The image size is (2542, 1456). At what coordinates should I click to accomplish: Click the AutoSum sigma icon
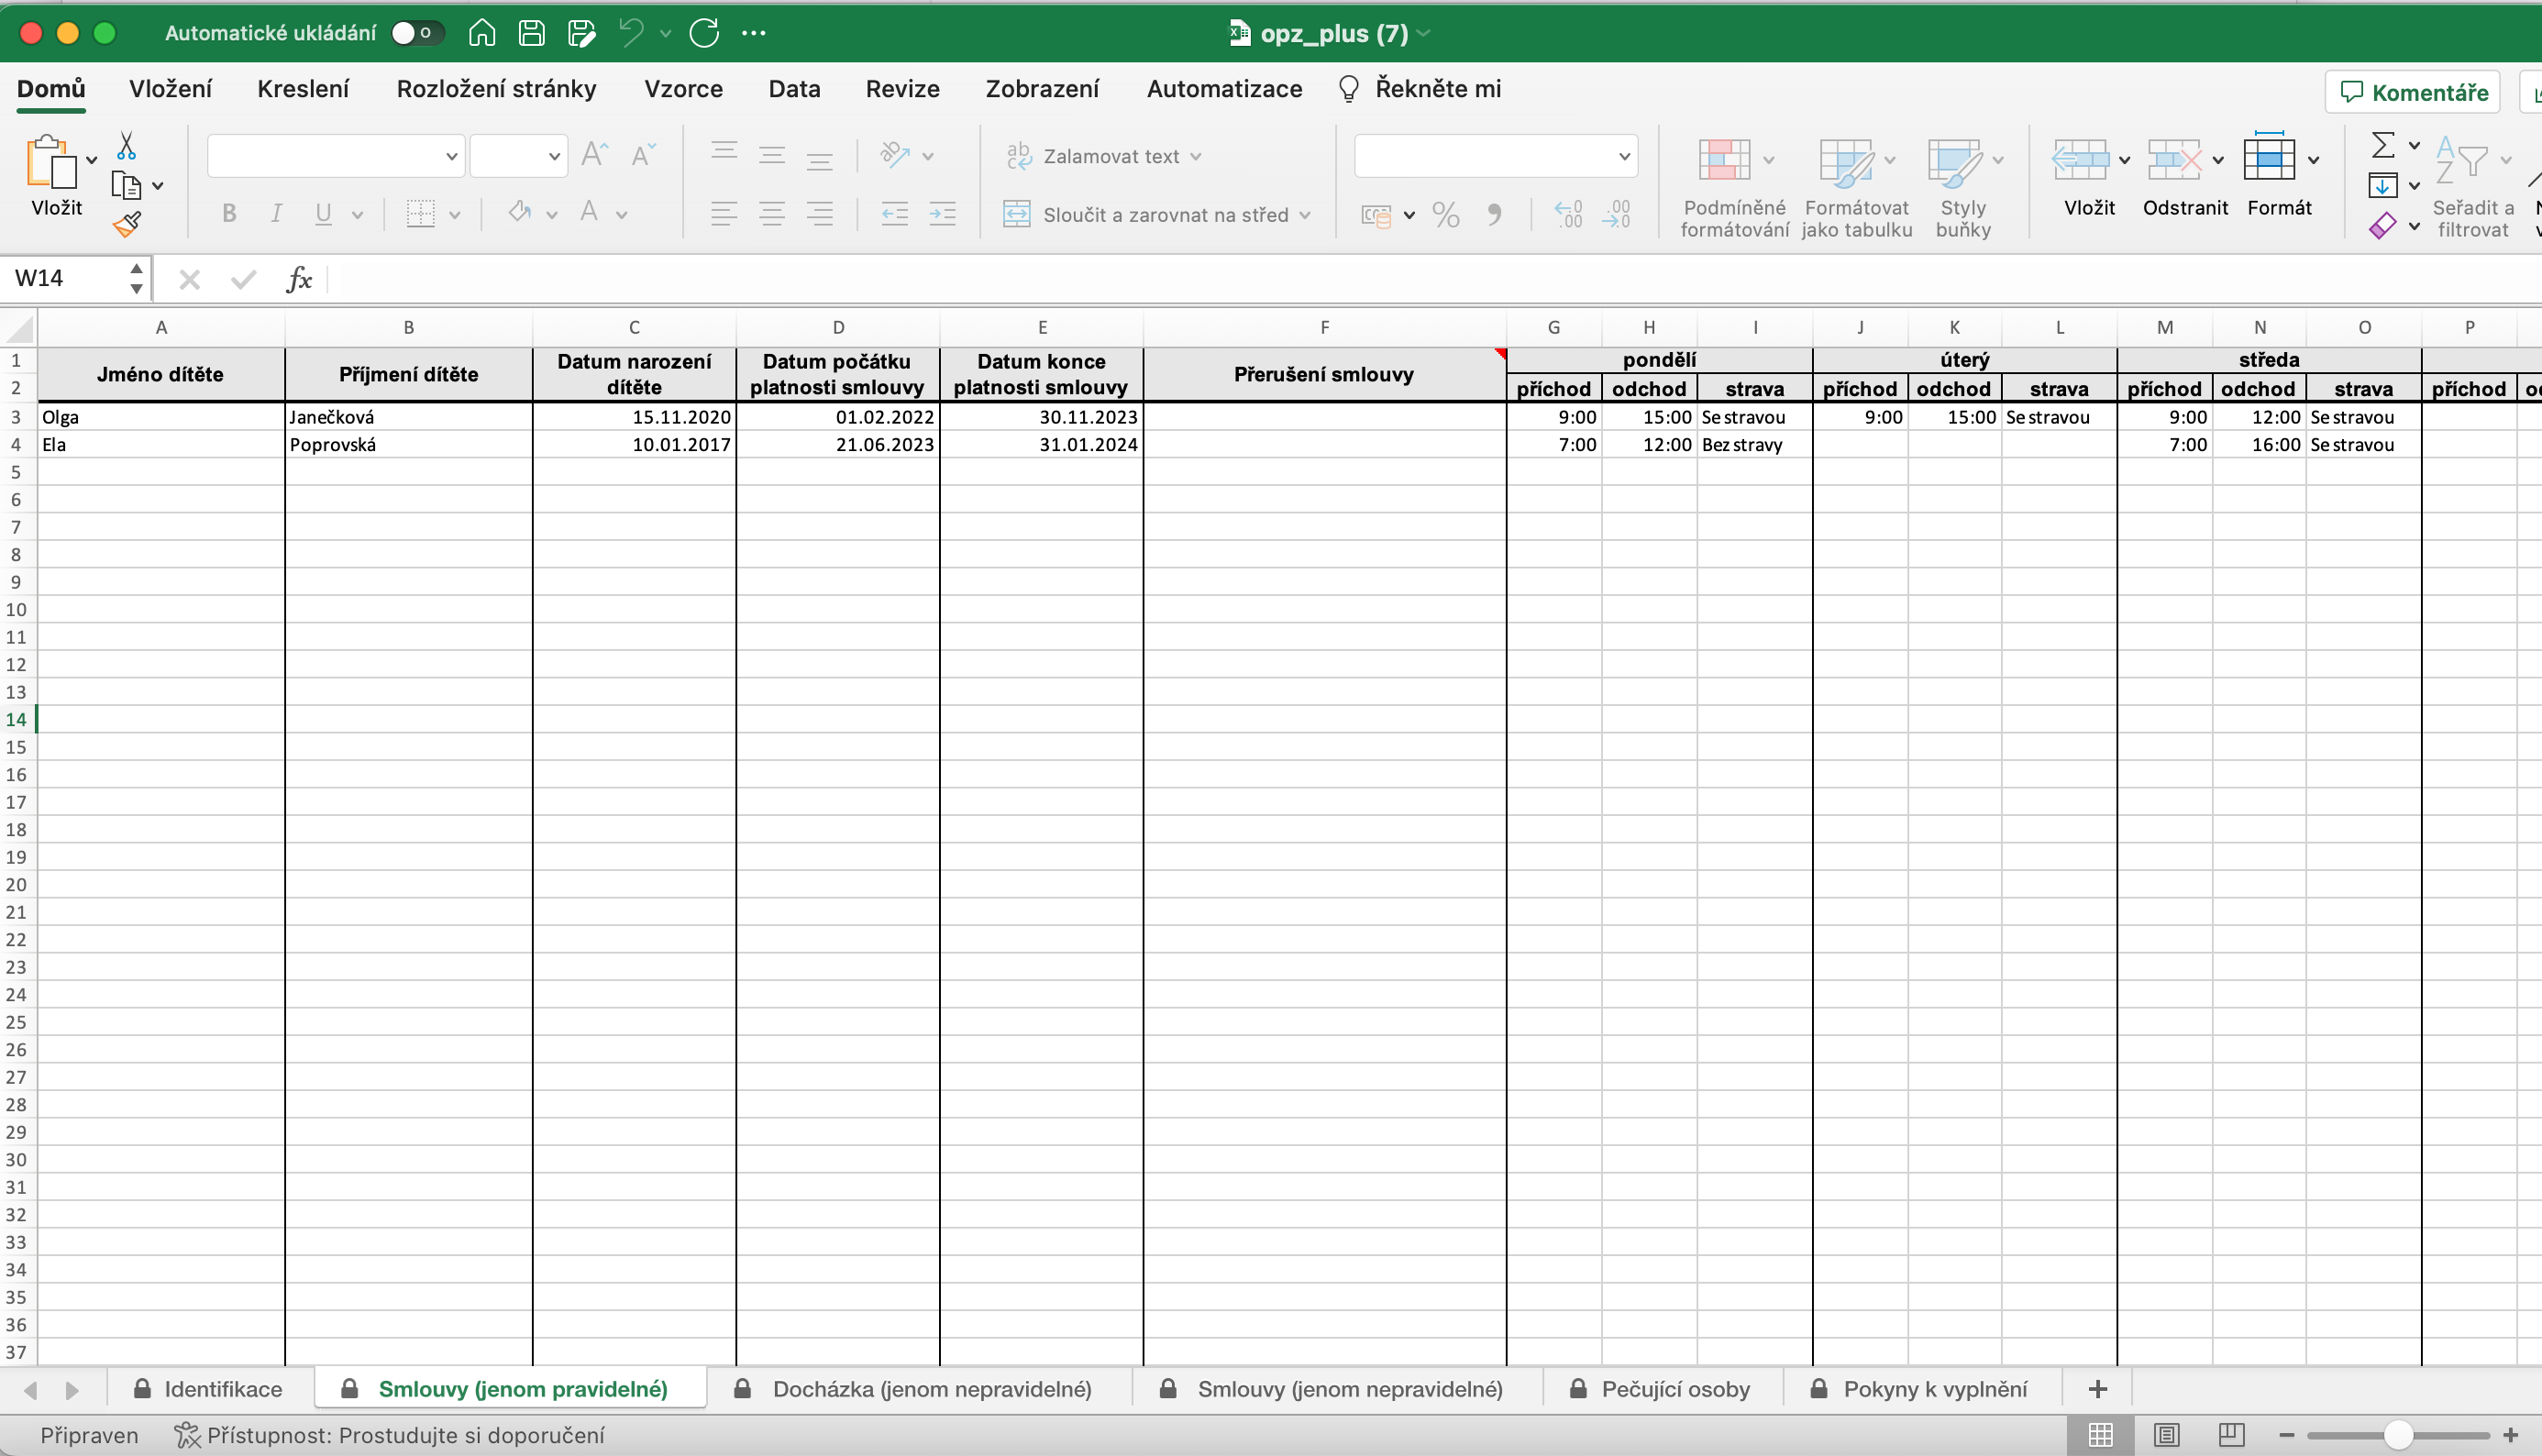click(x=2383, y=146)
